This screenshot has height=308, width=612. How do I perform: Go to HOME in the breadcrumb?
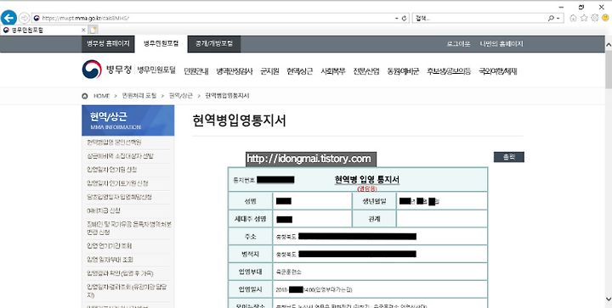coord(101,96)
